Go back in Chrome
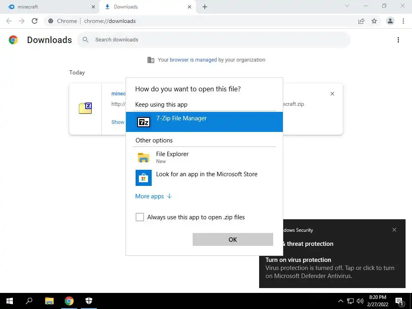Viewport: 412px width, 309px height. coord(9,21)
